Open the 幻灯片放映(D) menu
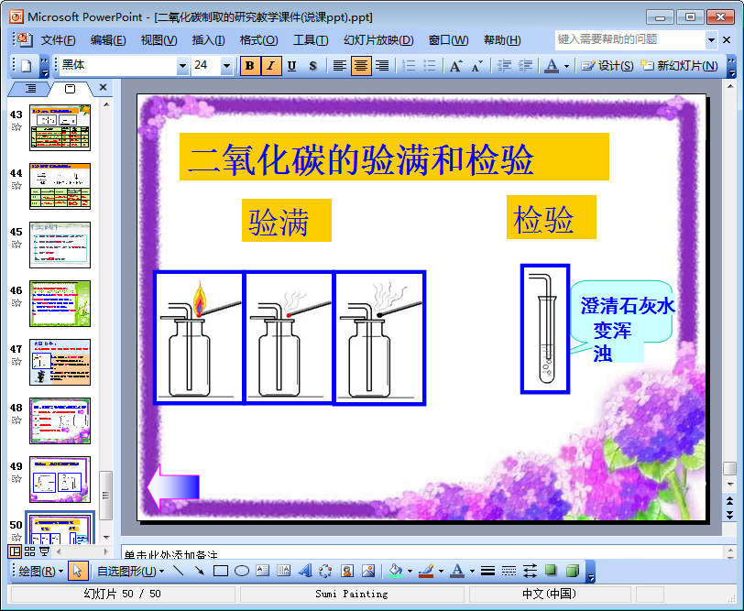The width and height of the screenshot is (744, 611). point(377,40)
